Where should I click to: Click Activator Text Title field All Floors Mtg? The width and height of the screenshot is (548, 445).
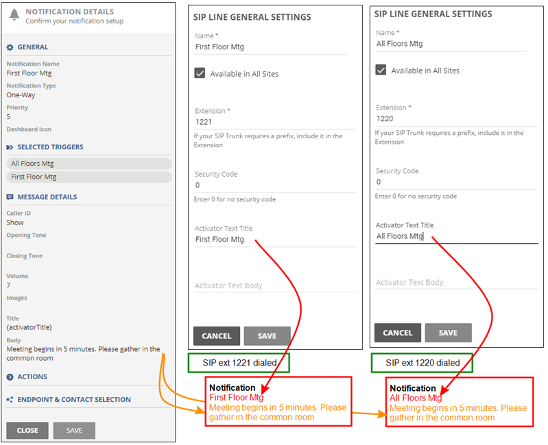(x=457, y=236)
